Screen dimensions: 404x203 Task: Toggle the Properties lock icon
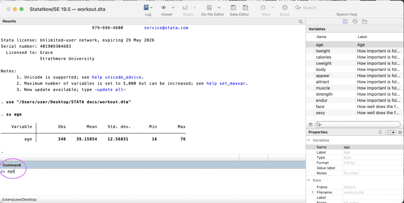380,132
